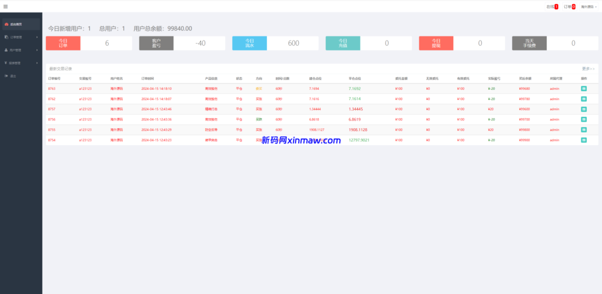602x294 pixels.
Task: Click trading account a123123 in first row
Action: pyautogui.click(x=85, y=88)
